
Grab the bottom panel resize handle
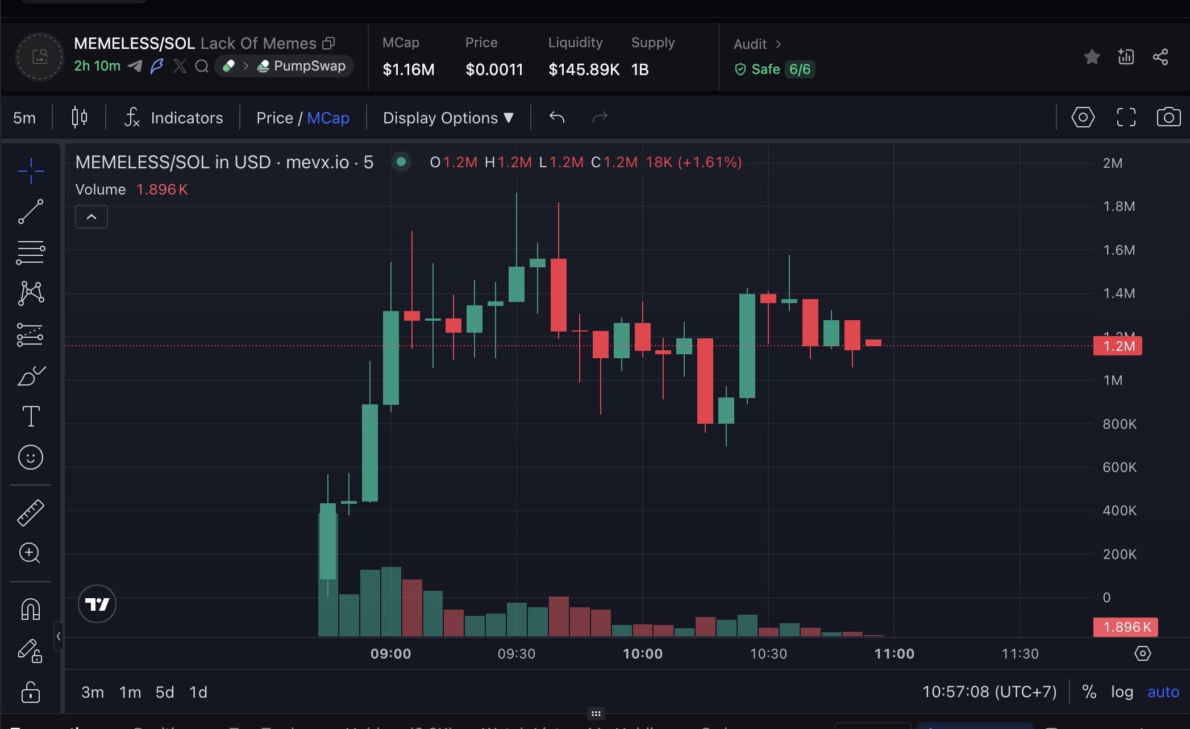[596, 713]
